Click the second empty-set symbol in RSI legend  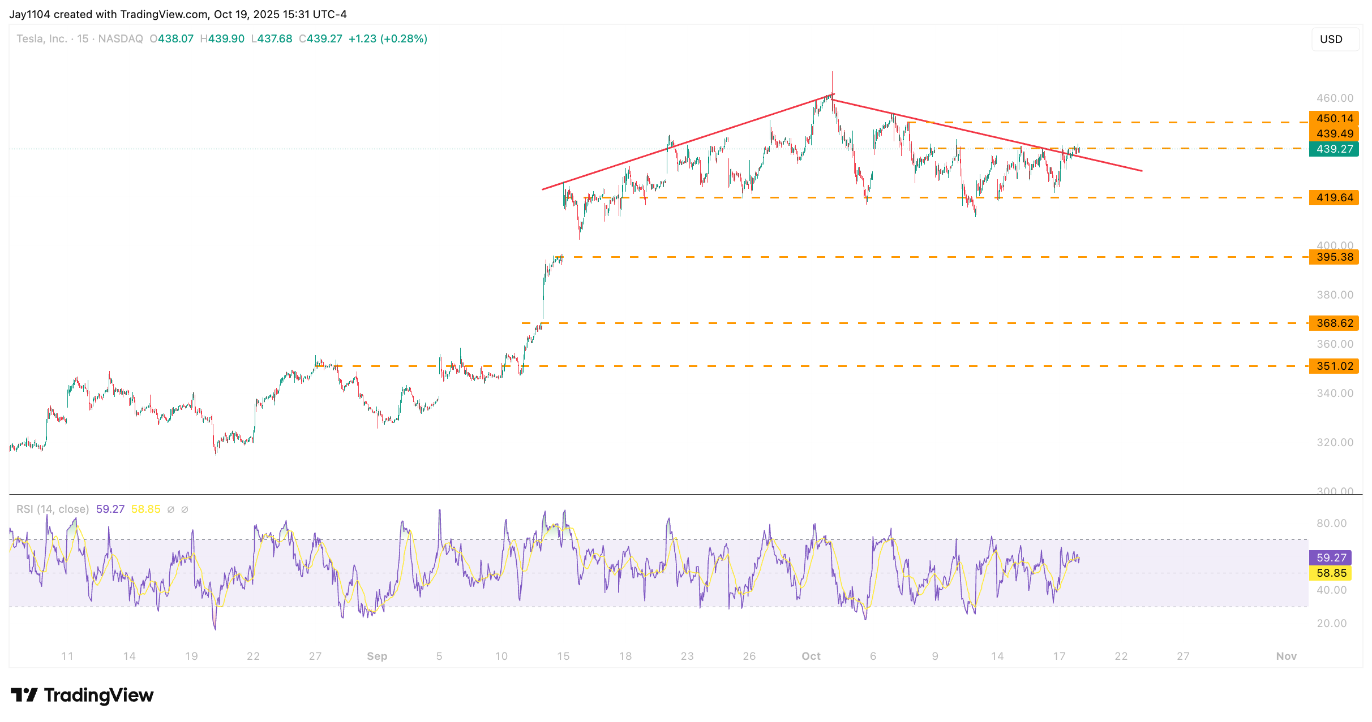(185, 509)
